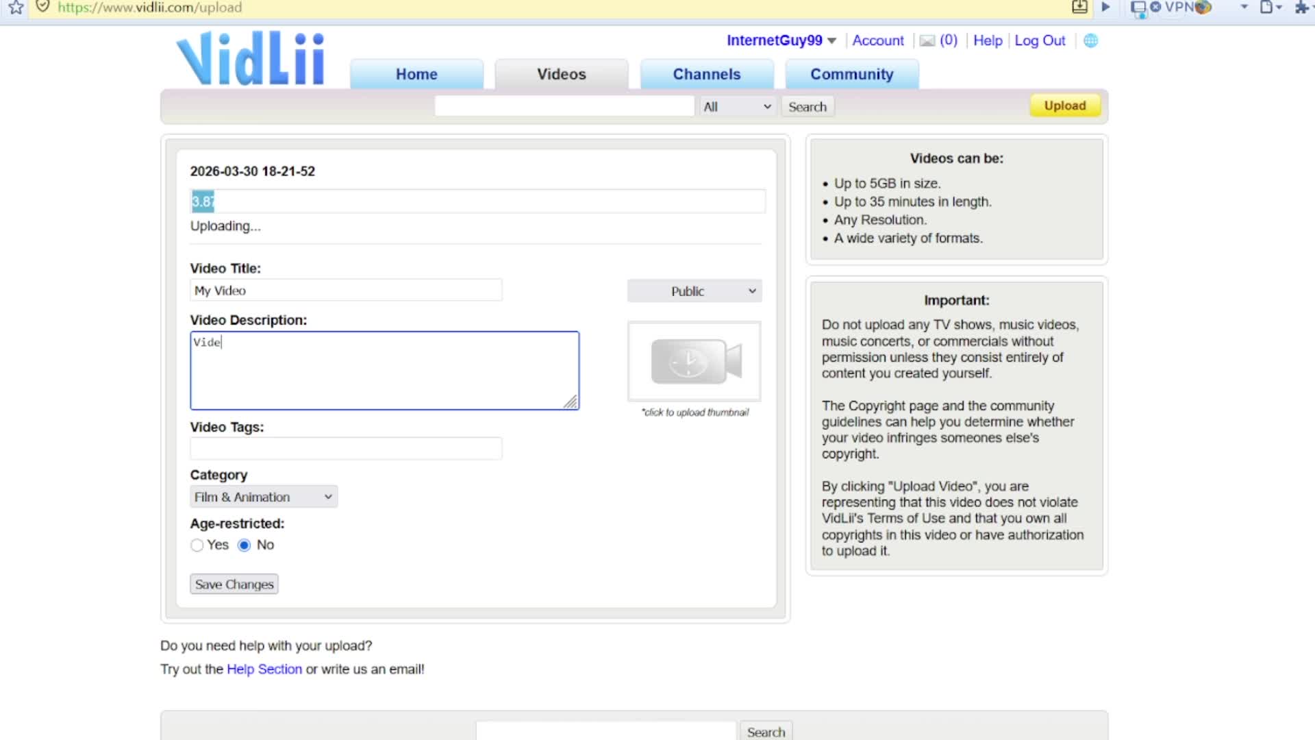The width and height of the screenshot is (1315, 740).
Task: Click the Video Tags input field
Action: [x=346, y=449]
